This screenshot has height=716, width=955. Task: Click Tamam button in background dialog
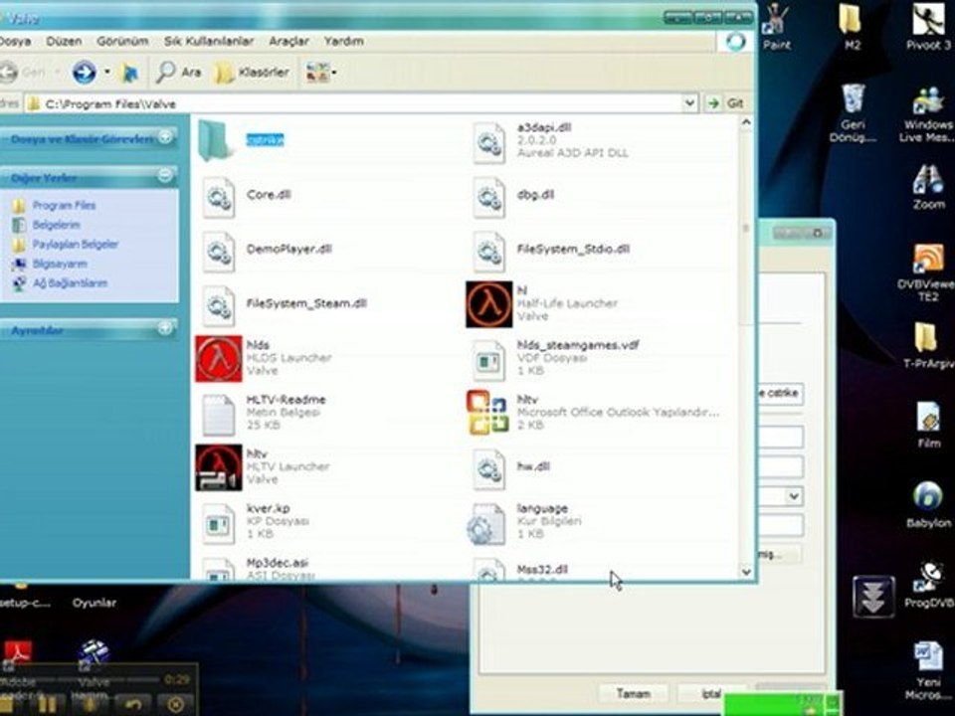pyautogui.click(x=634, y=693)
